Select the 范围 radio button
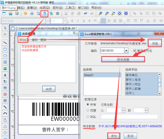 tap(88, 110)
